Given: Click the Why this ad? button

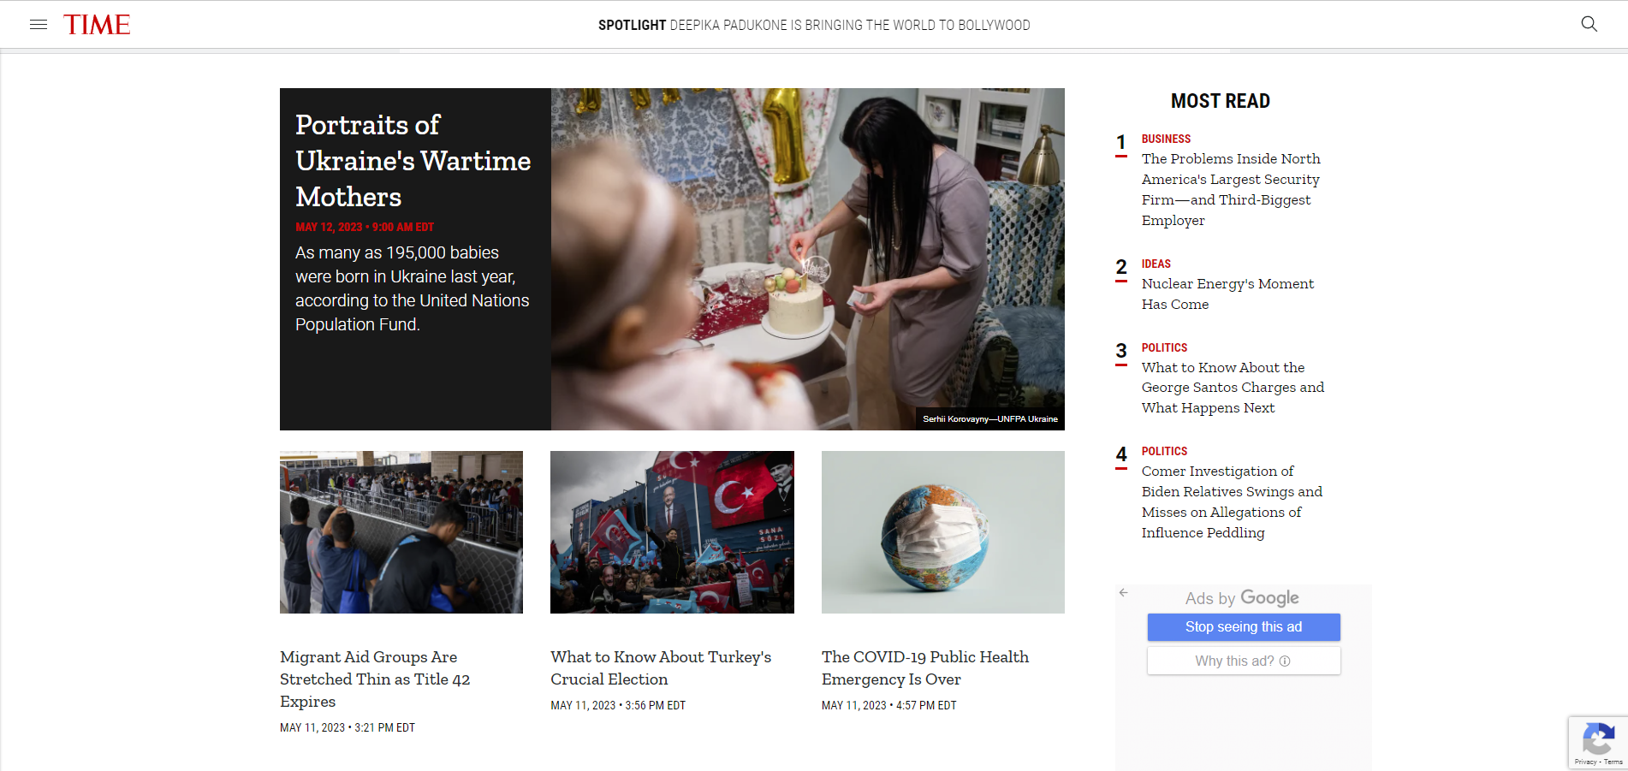Looking at the screenshot, I should [x=1244, y=661].
